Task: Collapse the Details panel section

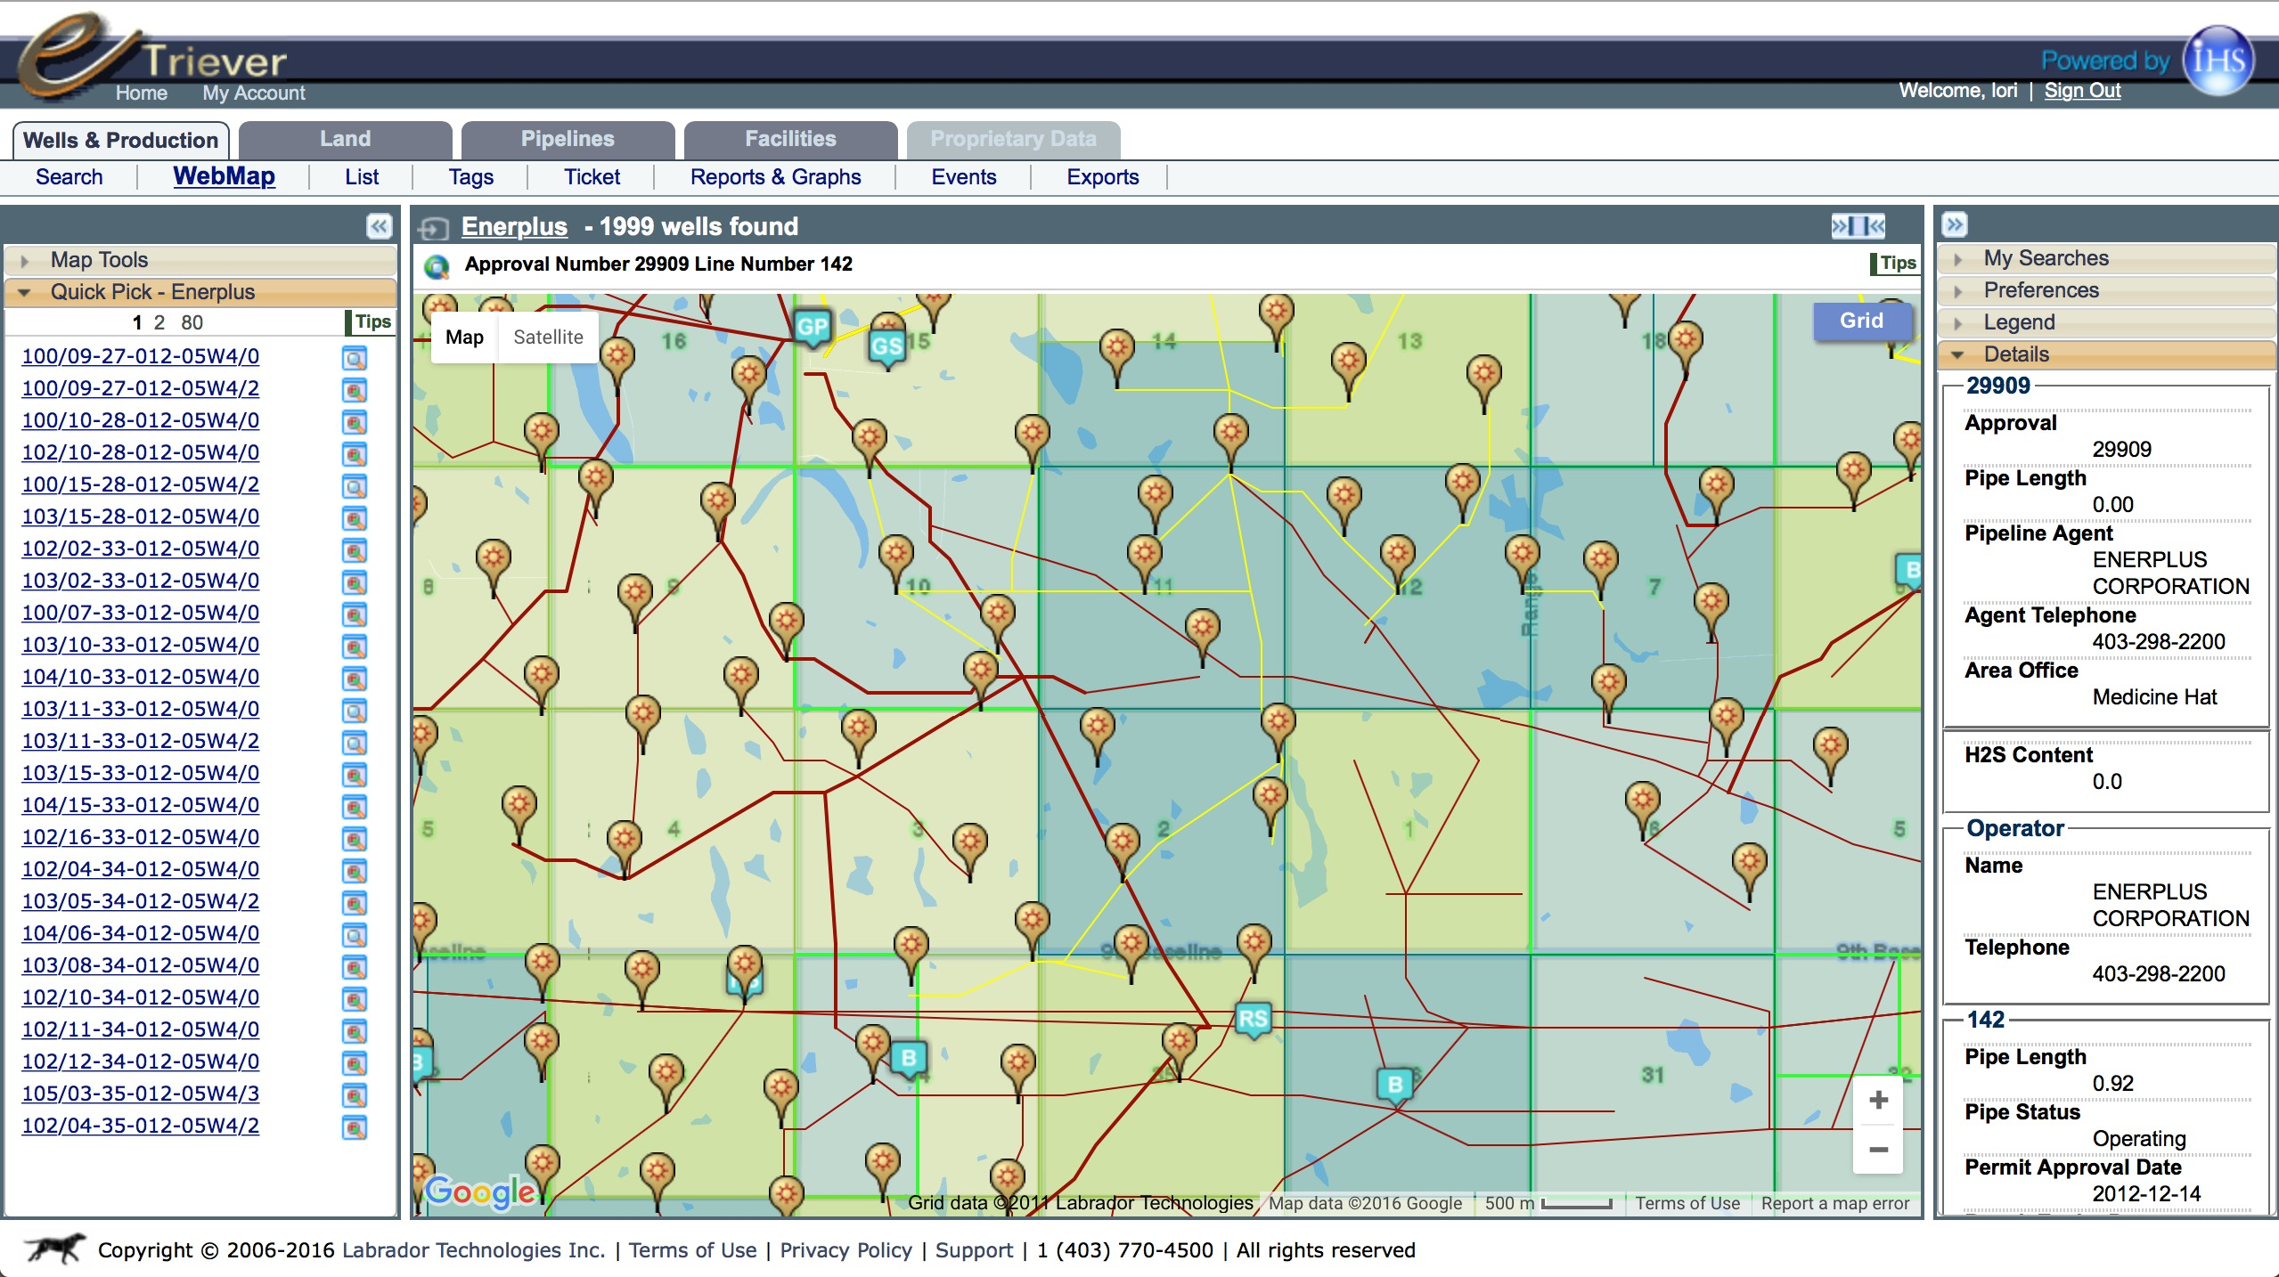Action: [1961, 355]
